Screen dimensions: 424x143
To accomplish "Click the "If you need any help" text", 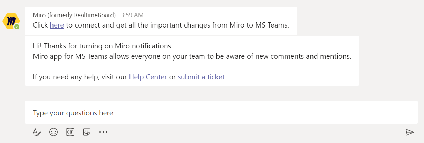I will coord(66,77).
